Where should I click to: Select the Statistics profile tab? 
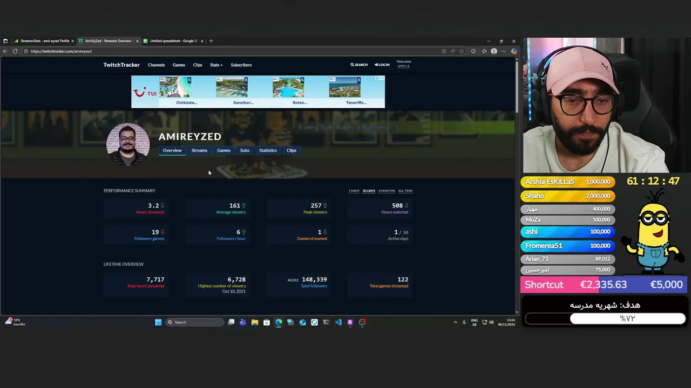point(268,150)
